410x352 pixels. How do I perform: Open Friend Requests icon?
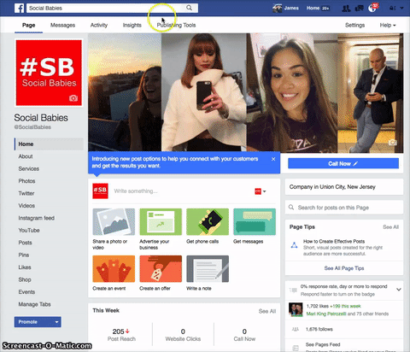pyautogui.click(x=346, y=9)
